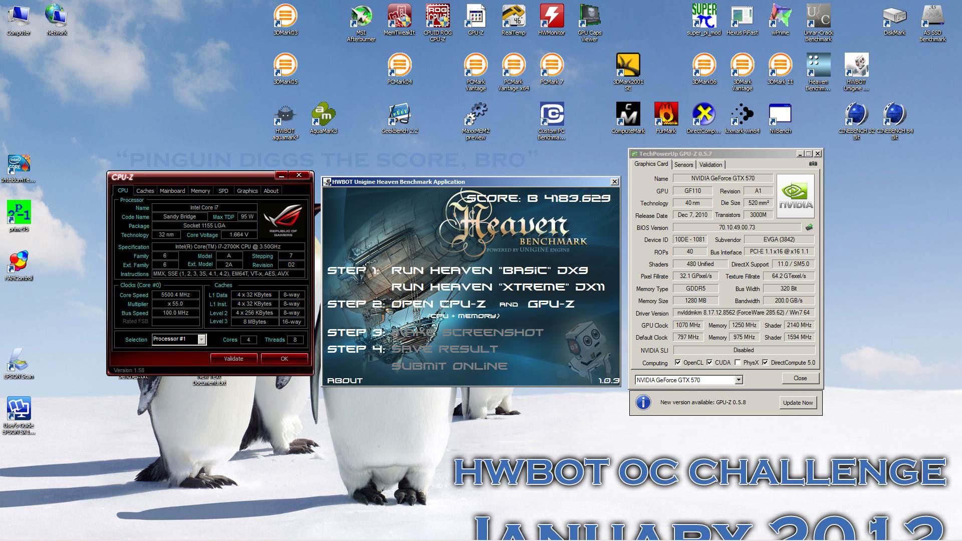Viewport: 962px width, 541px height.
Task: Click Take Screenshot step in Heaven
Action: (467, 333)
